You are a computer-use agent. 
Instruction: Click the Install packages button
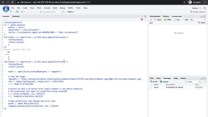click(154, 82)
